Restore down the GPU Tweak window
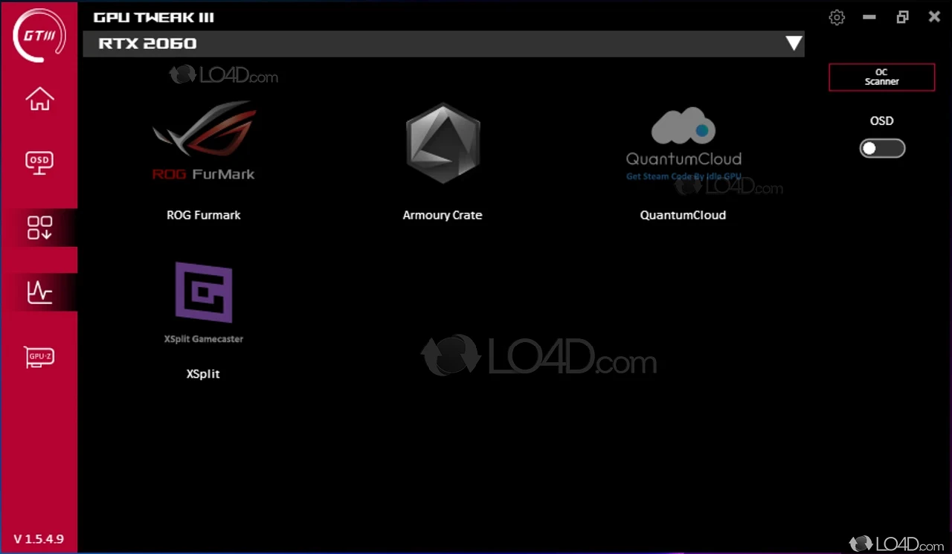The height and width of the screenshot is (554, 952). (x=902, y=17)
